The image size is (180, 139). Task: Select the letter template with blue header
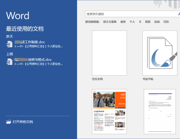click(x=160, y=111)
